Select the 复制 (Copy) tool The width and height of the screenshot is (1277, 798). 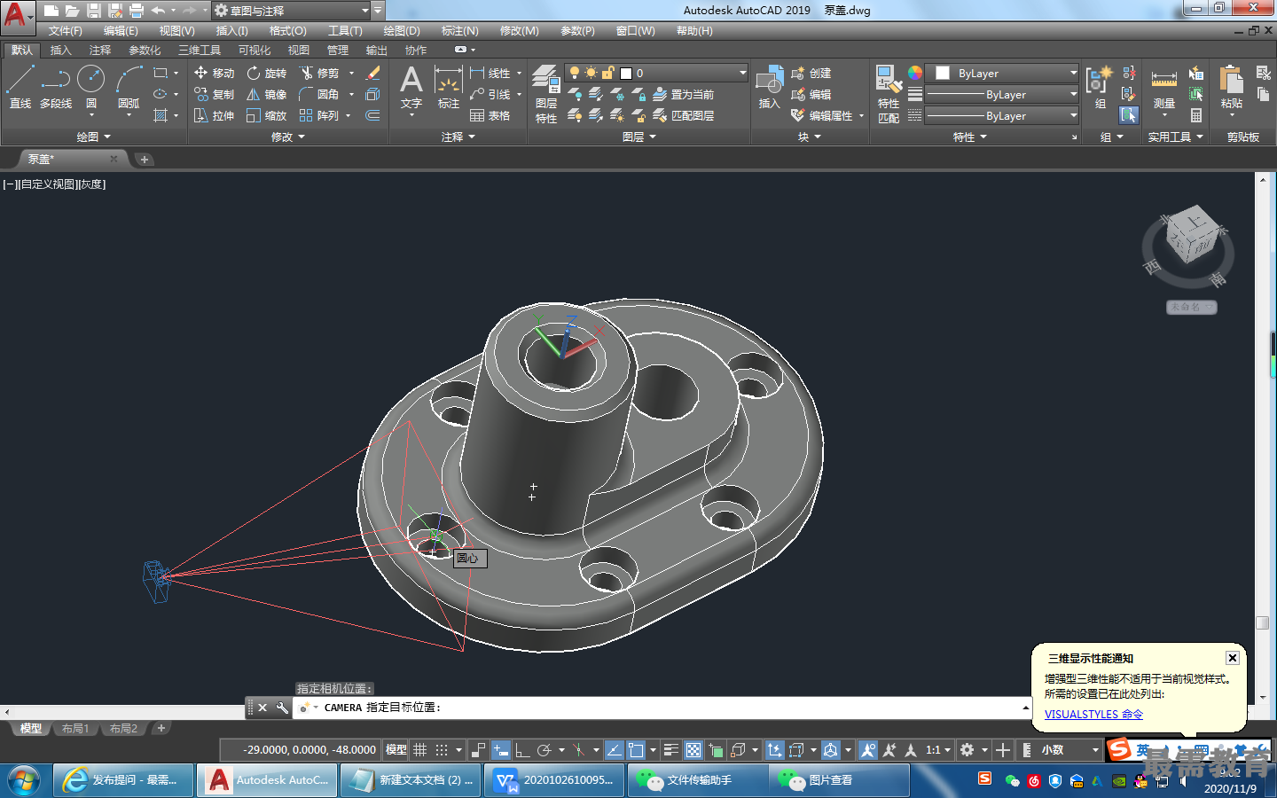coord(214,94)
